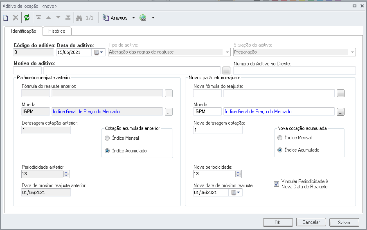Viewport: 367px width, 230px height.
Task: Go to previous record up arrow
Action: [x=48, y=18]
